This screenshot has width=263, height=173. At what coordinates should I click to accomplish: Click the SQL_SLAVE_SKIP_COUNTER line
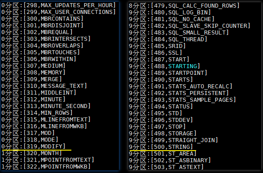click(x=189, y=26)
